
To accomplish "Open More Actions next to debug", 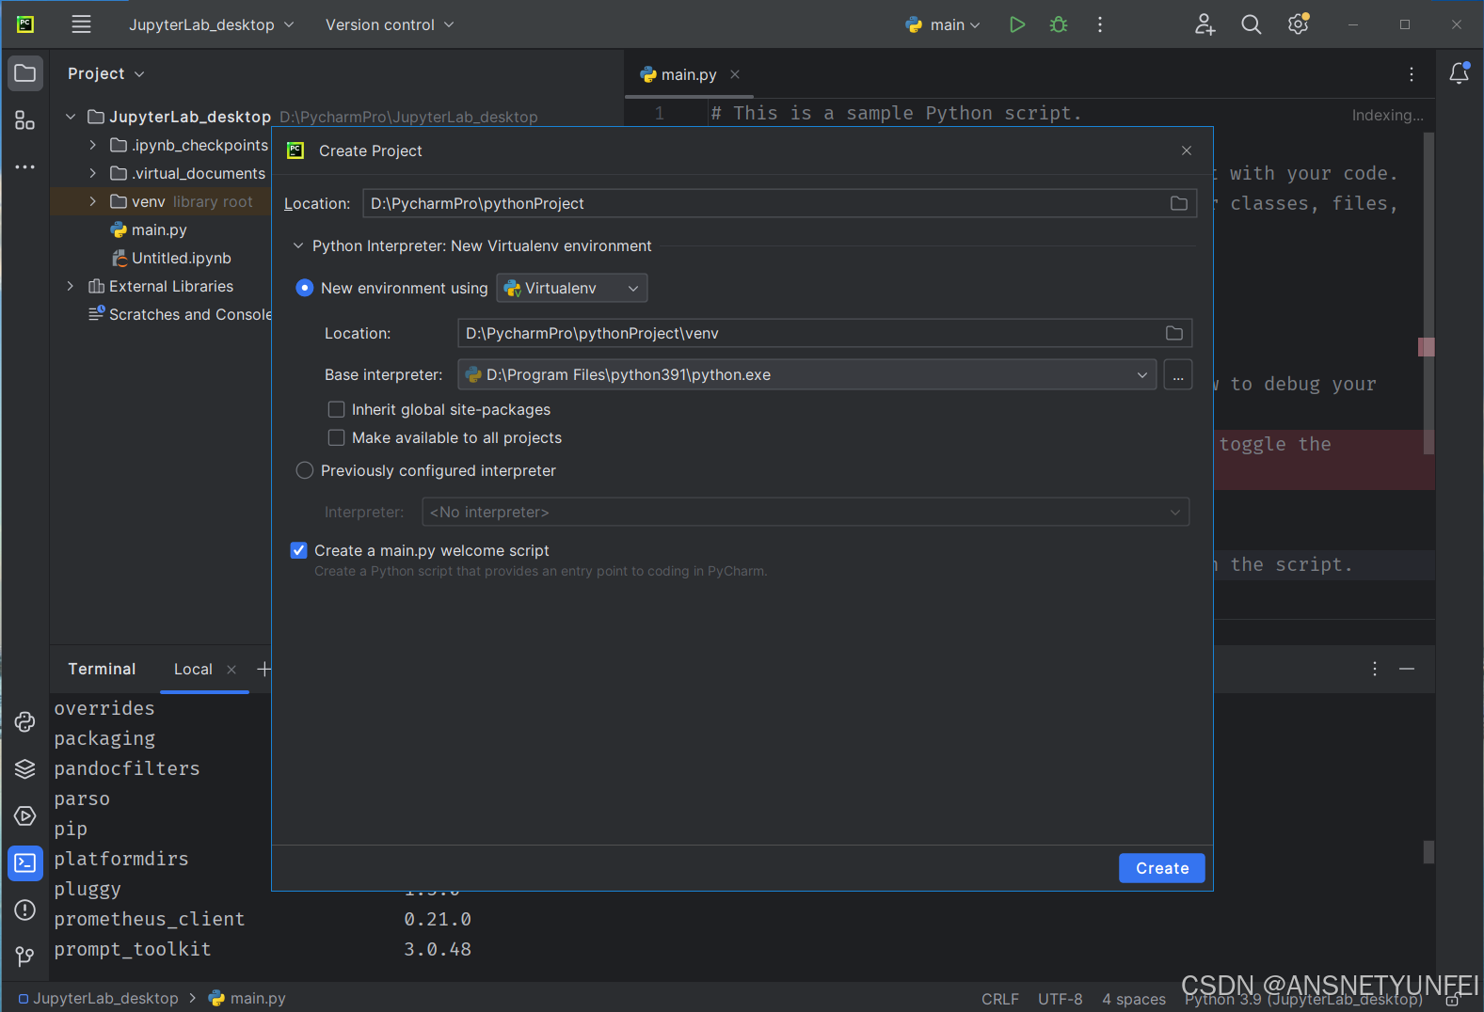I will tap(1100, 24).
